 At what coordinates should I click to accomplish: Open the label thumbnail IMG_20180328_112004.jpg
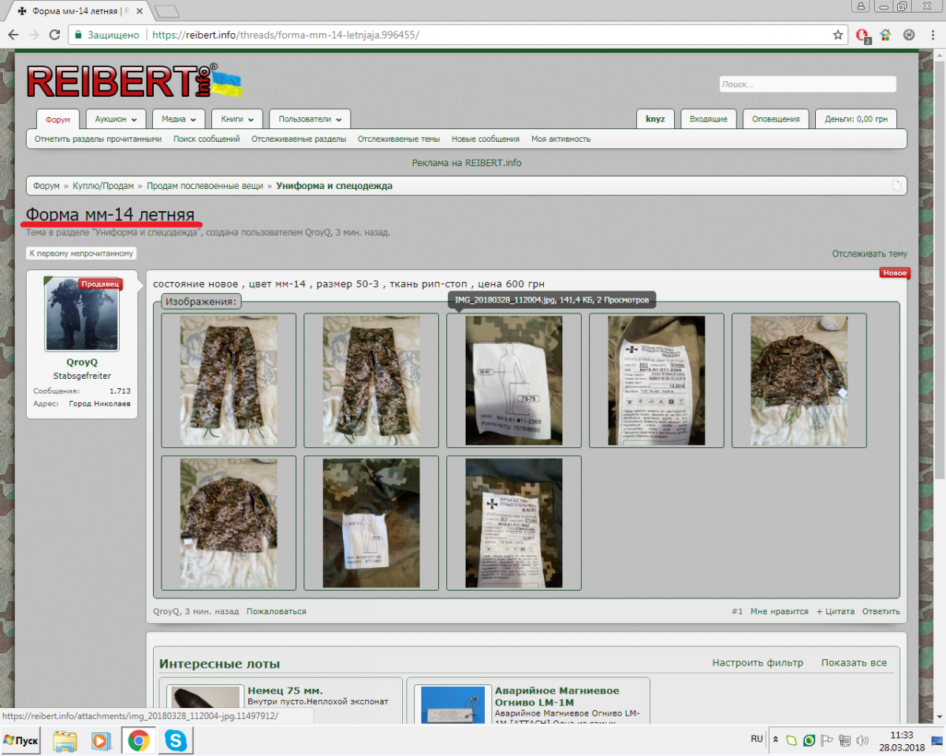(x=514, y=380)
